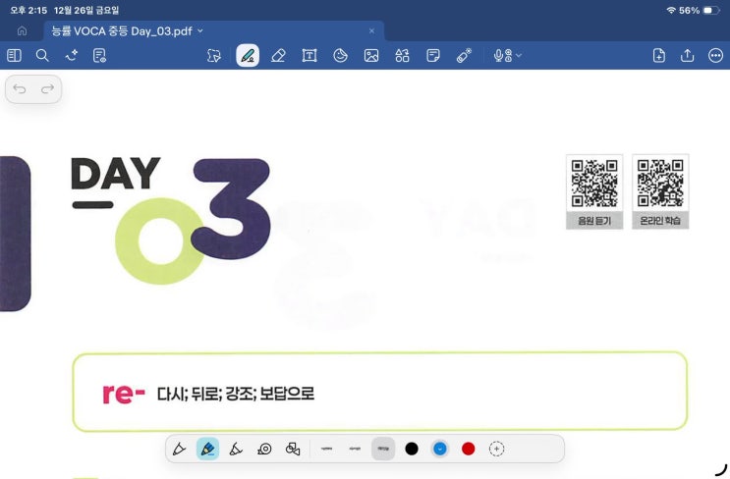Click the Undo arrow button
Viewport: 730px width, 479px height.
coord(20,89)
